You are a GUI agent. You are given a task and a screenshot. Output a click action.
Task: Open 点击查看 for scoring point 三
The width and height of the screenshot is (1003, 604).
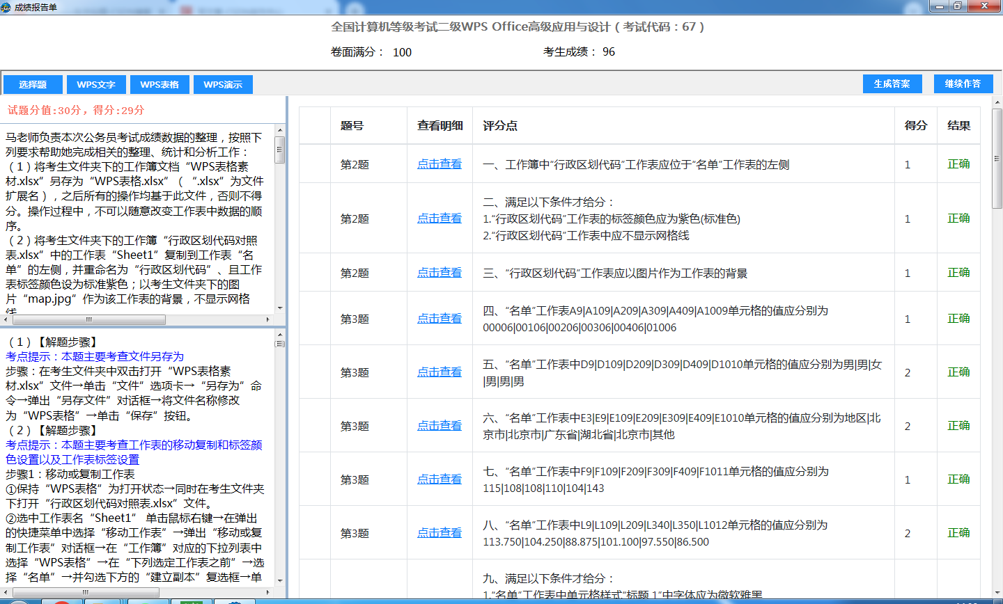click(x=440, y=273)
